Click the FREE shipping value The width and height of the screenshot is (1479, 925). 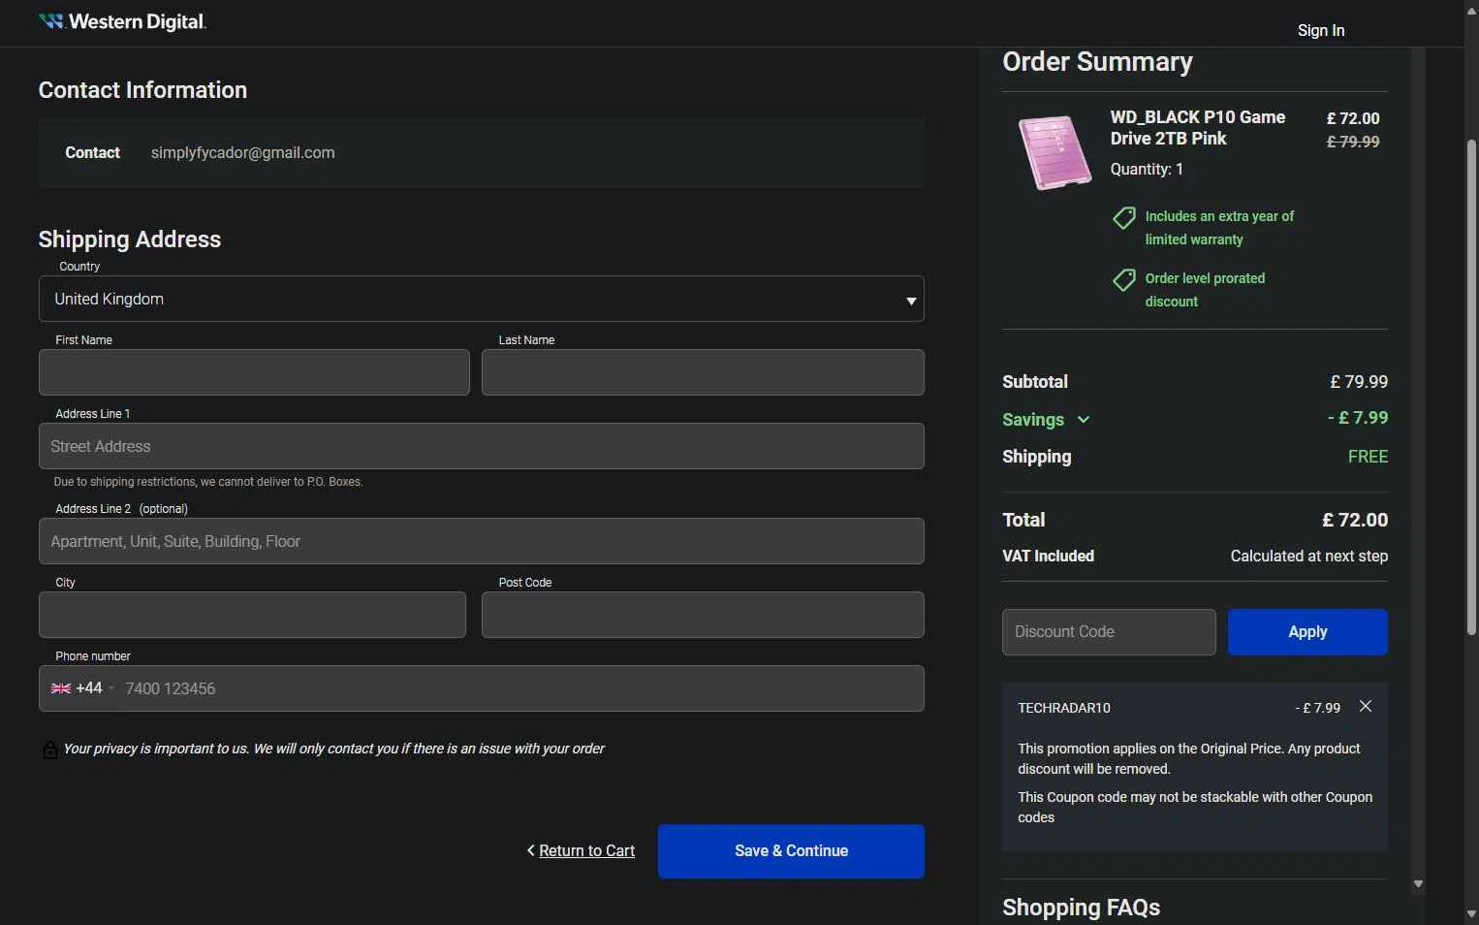click(x=1368, y=457)
